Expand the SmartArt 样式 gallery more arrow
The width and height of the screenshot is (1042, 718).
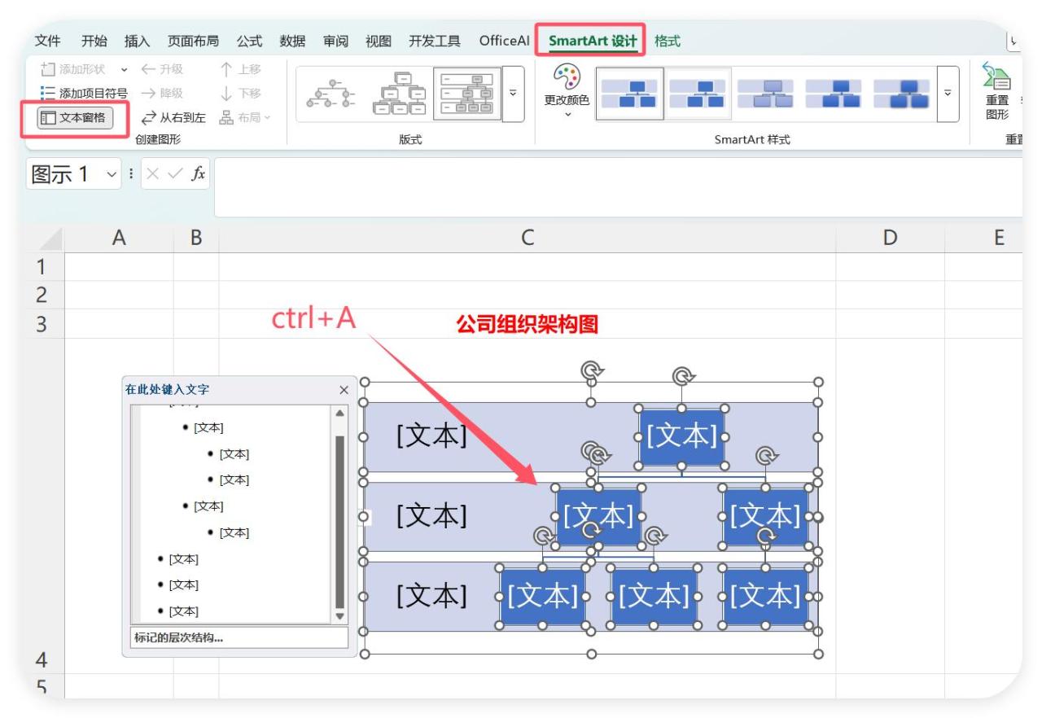949,92
